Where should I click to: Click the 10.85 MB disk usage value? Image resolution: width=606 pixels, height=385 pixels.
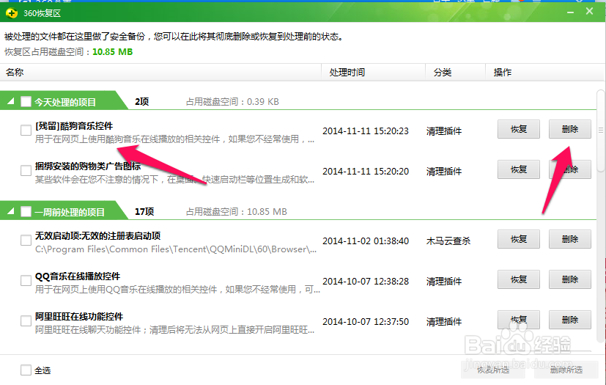(112, 51)
